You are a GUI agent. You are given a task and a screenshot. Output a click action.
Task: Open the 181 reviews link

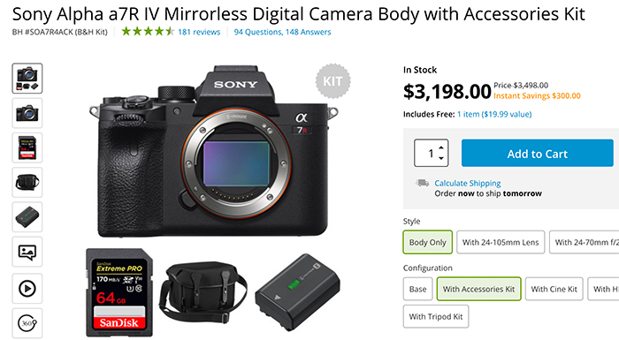tap(199, 32)
